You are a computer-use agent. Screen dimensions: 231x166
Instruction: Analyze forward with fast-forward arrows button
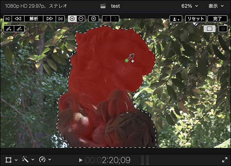tap(50, 19)
